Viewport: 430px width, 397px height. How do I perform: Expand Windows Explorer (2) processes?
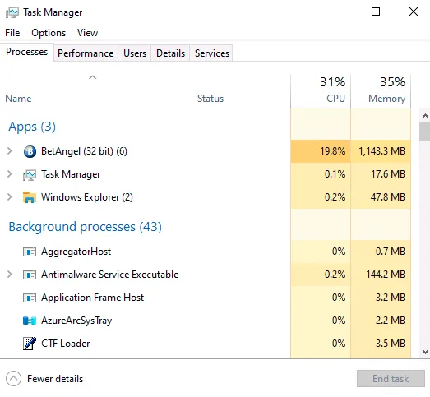(10, 196)
